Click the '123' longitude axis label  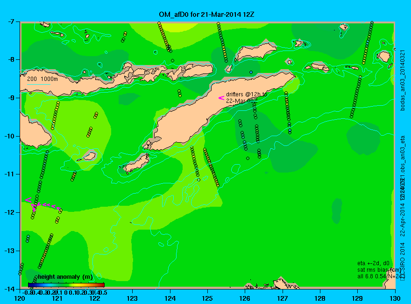point(132,298)
